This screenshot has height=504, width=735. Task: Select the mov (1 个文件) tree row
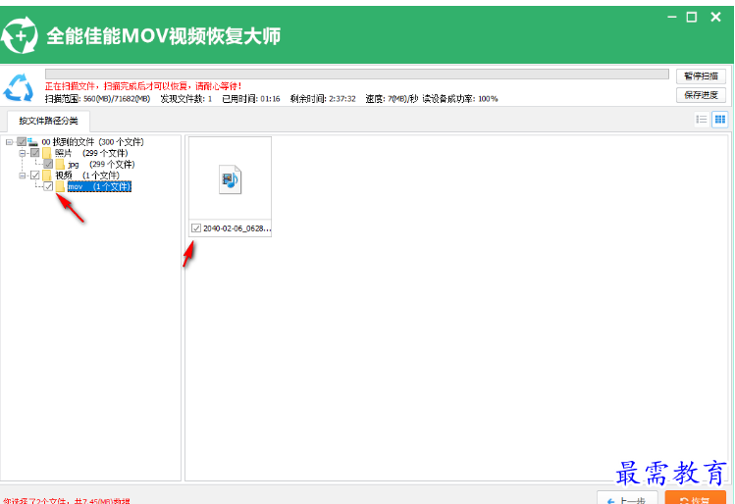click(99, 187)
